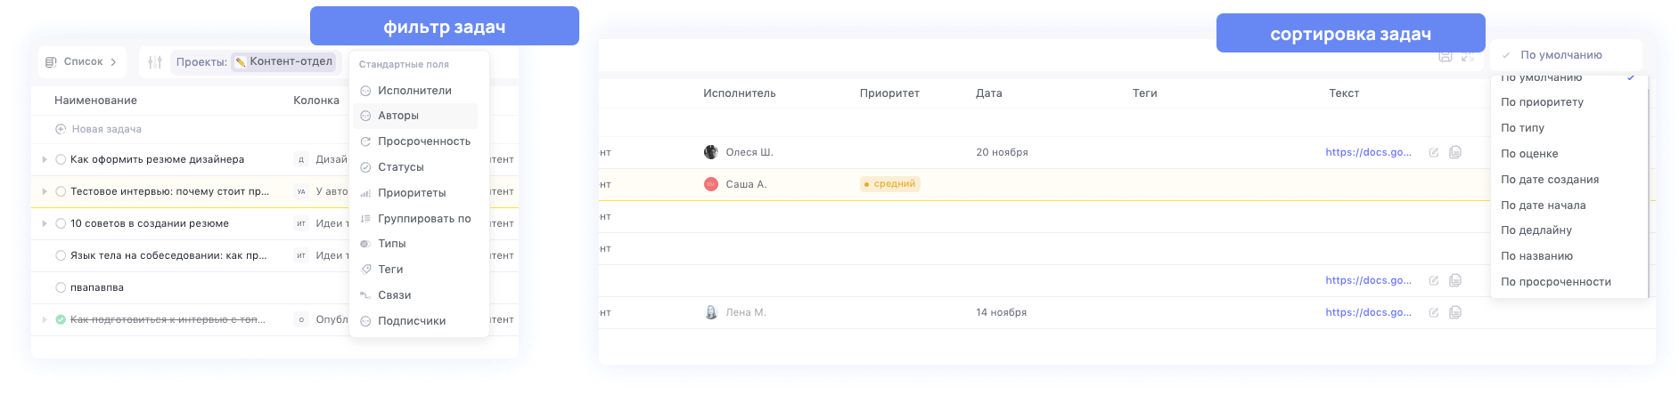Click the Группировать по list icon

click(x=365, y=219)
